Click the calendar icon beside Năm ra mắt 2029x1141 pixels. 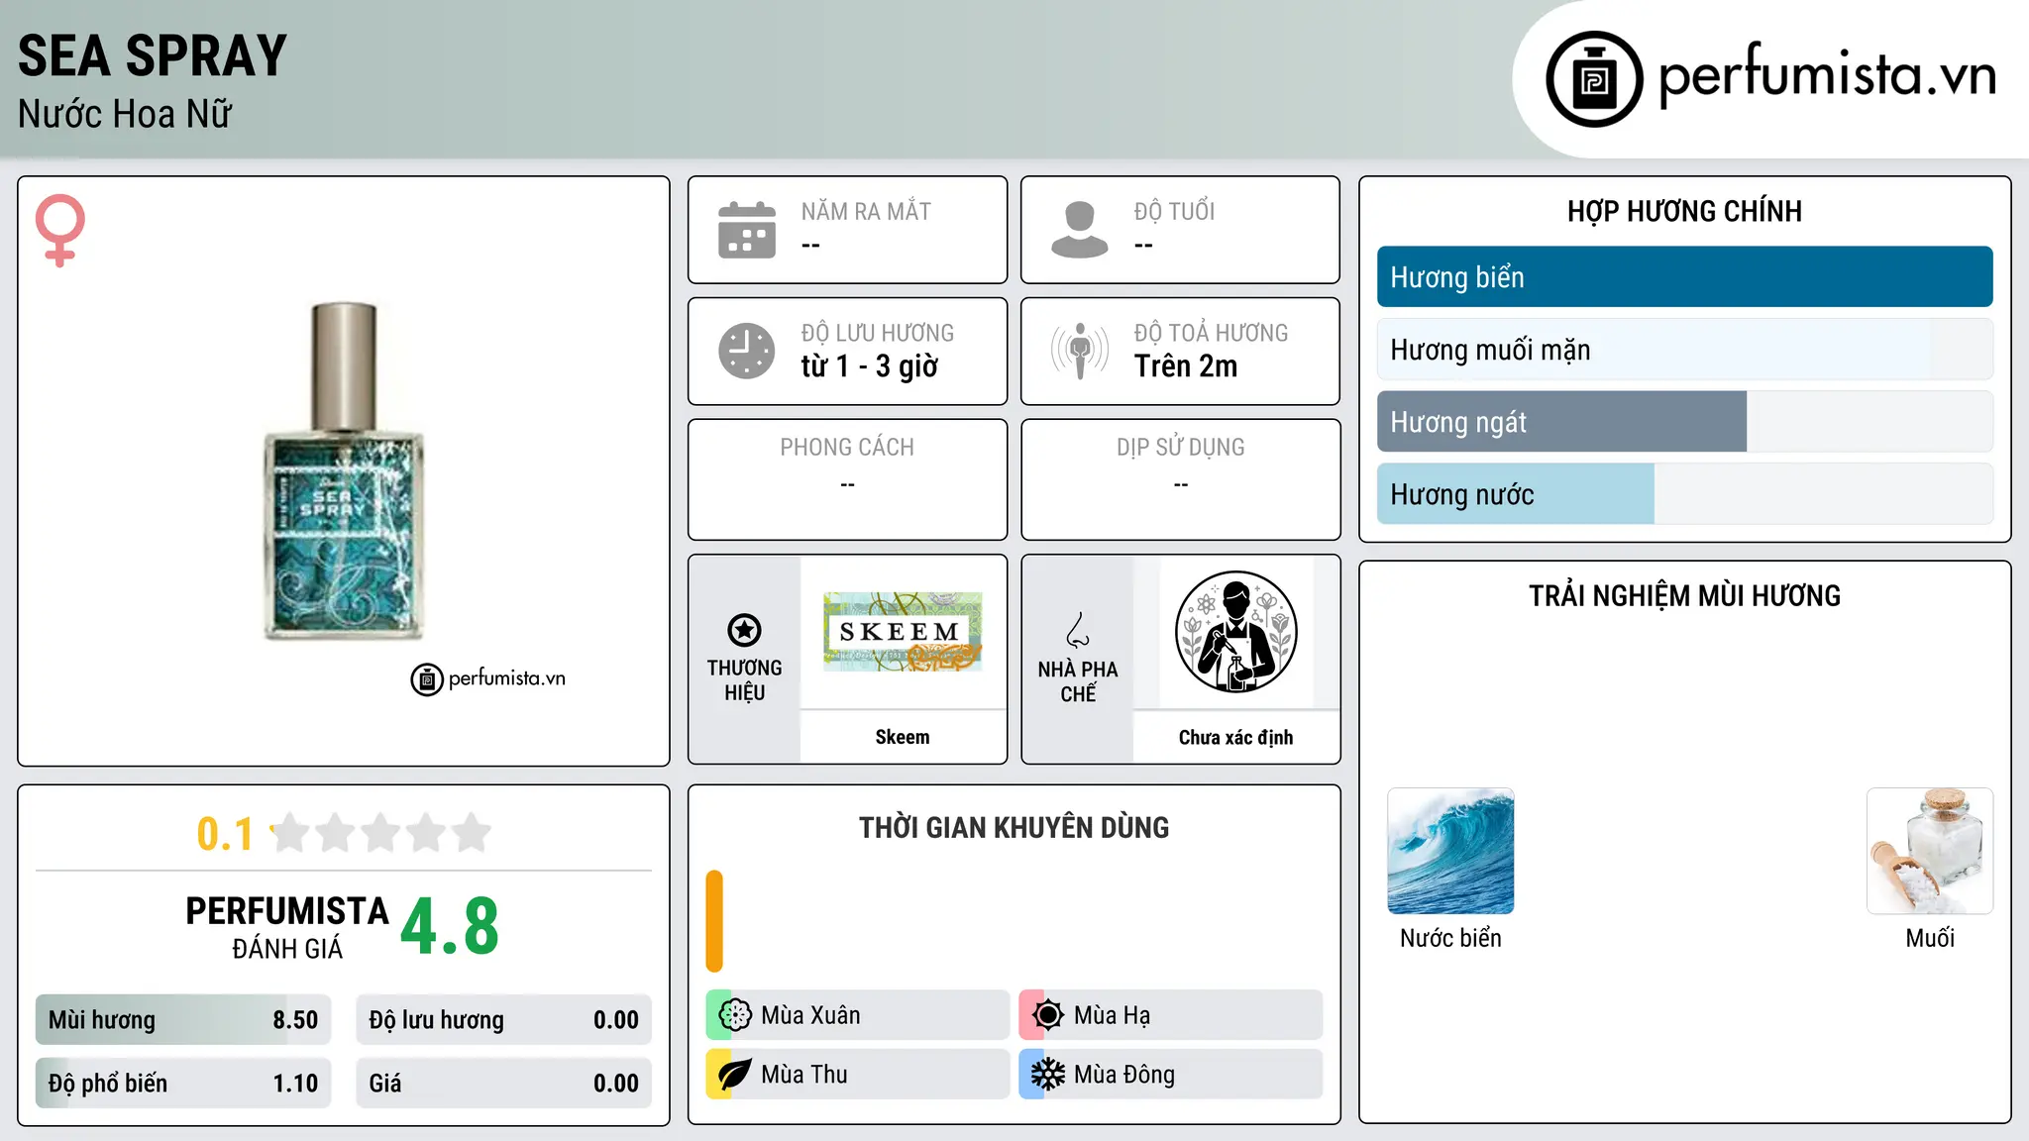tap(747, 230)
